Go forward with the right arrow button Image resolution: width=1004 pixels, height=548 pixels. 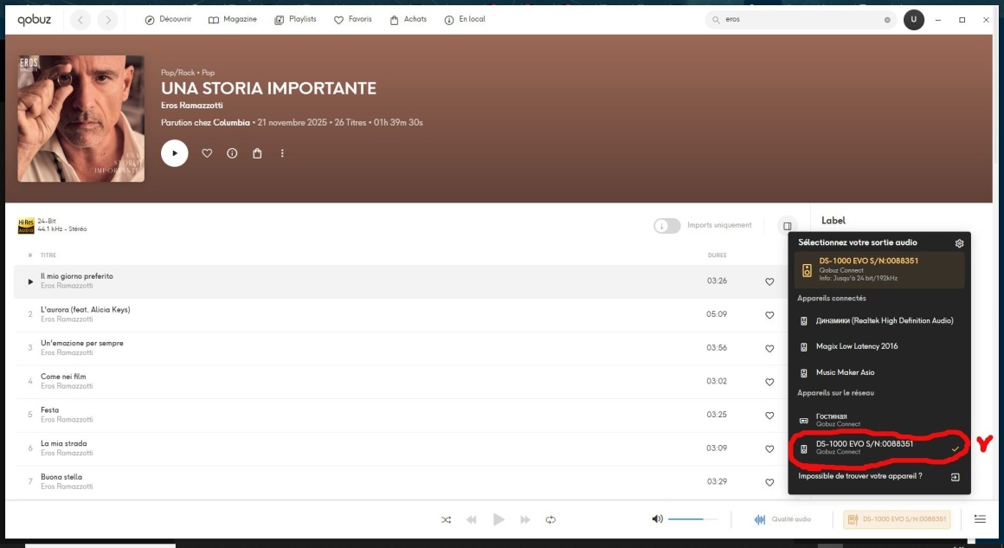(107, 20)
